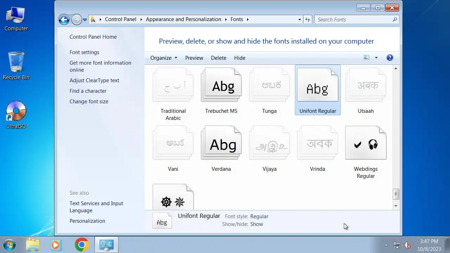Open Control Panel Home link
Screen dimensions: 450x253
[93, 37]
